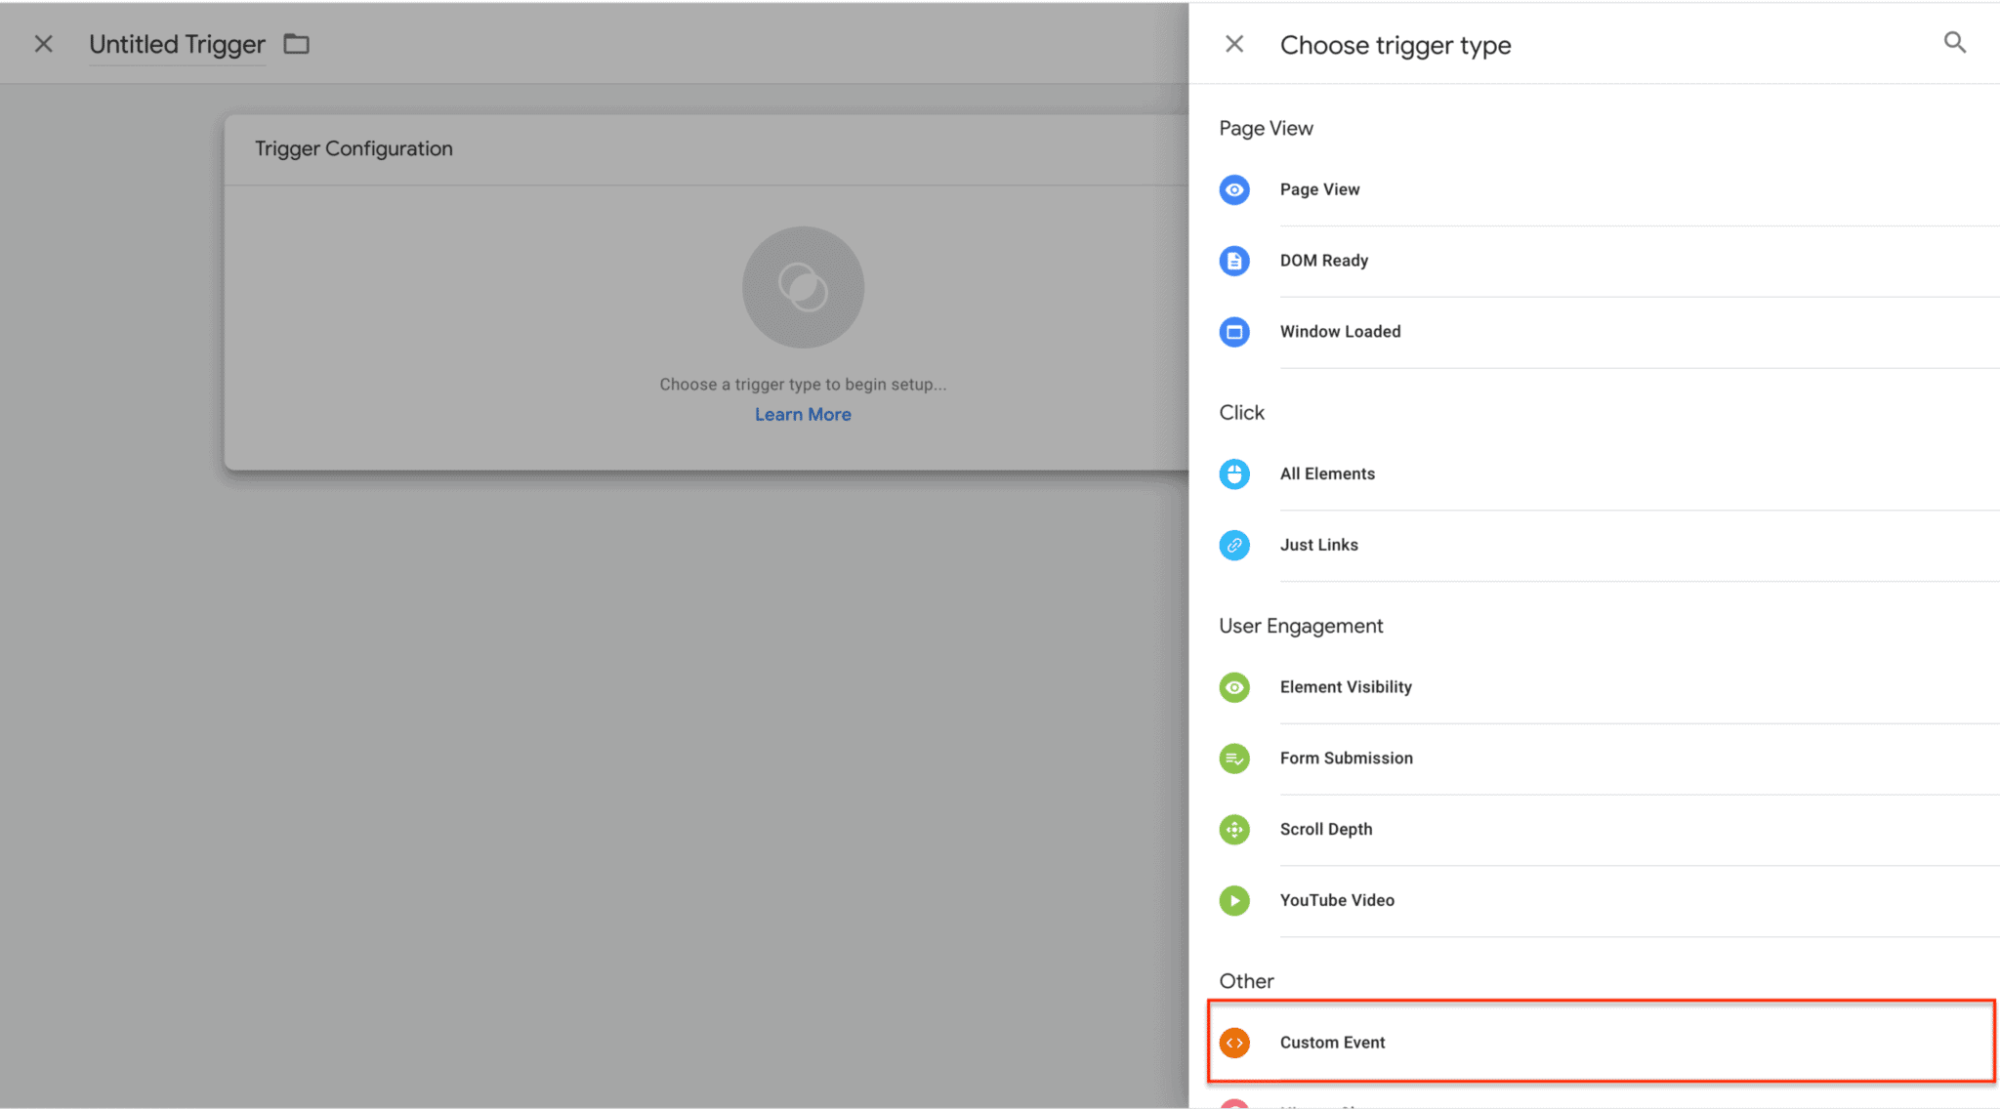Select the Scroll Depth trigger icon
The image size is (2000, 1109).
1234,829
